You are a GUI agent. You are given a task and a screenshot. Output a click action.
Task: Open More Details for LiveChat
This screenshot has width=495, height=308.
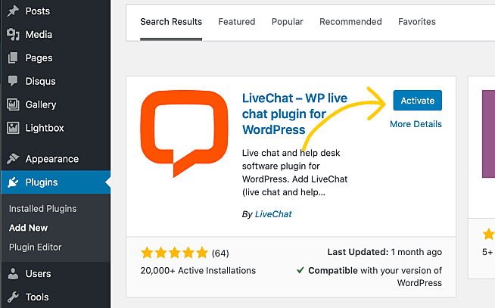[x=416, y=124]
